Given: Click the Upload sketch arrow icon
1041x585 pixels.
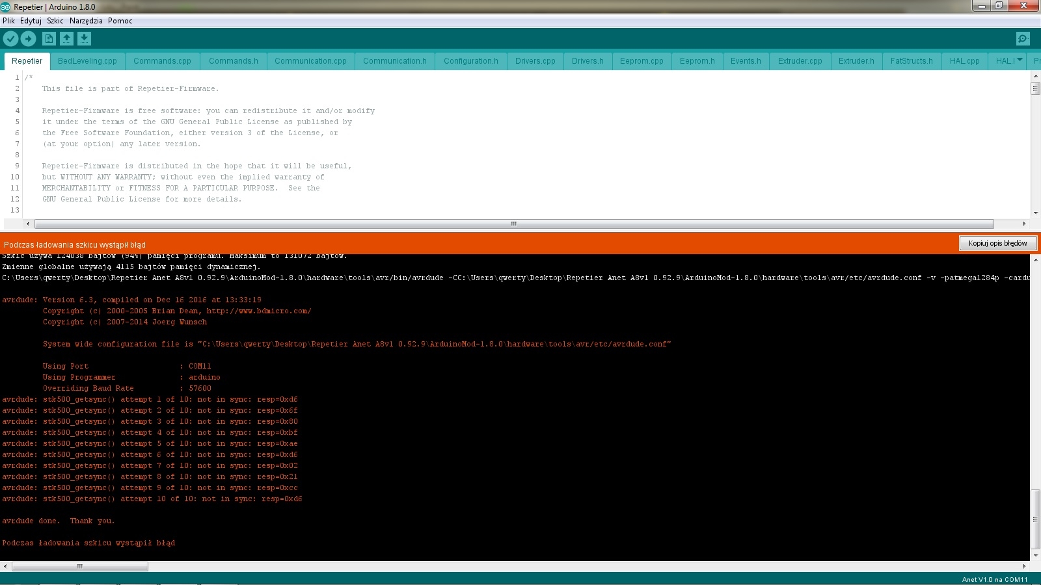Looking at the screenshot, I should [x=28, y=39].
